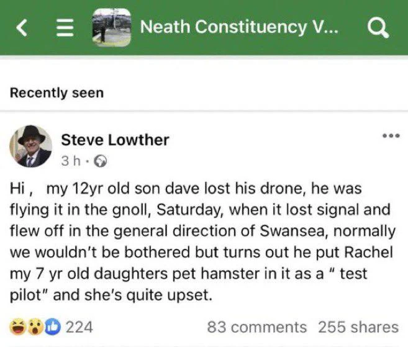
Task: Open the Neath Constituency group title
Action: [240, 27]
